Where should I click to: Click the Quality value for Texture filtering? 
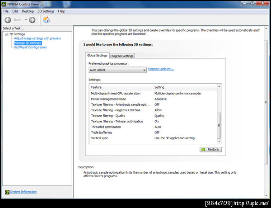(x=159, y=116)
